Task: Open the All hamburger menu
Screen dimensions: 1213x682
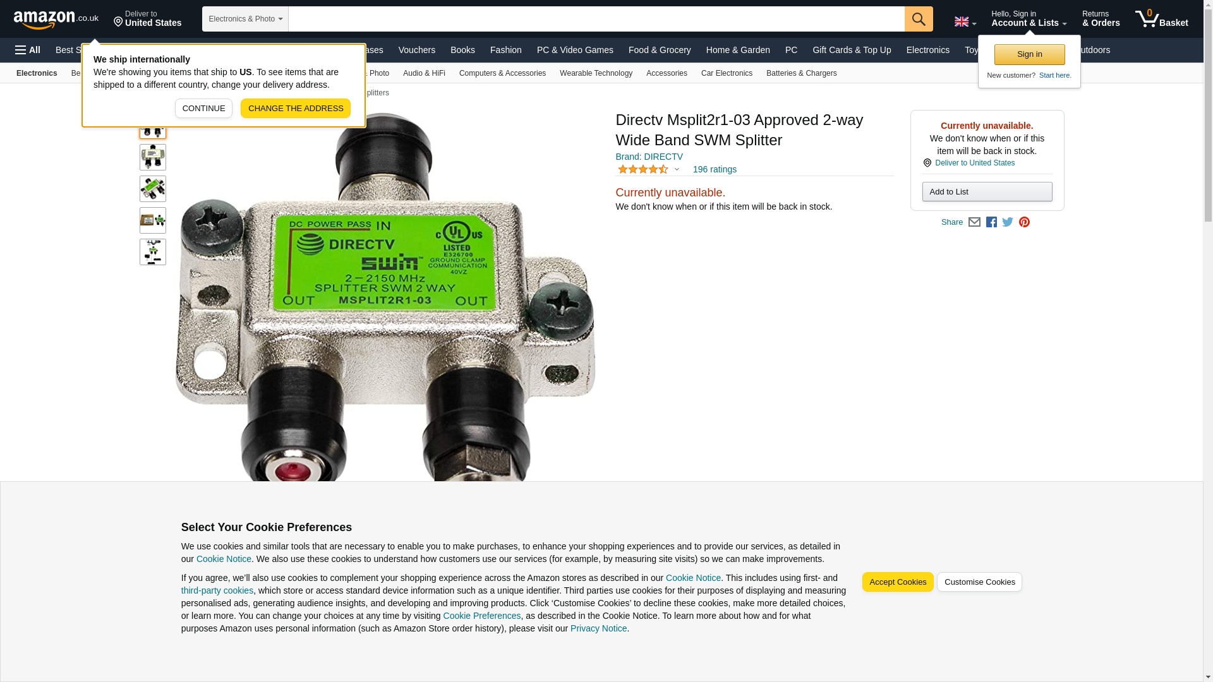Action: tap(28, 50)
